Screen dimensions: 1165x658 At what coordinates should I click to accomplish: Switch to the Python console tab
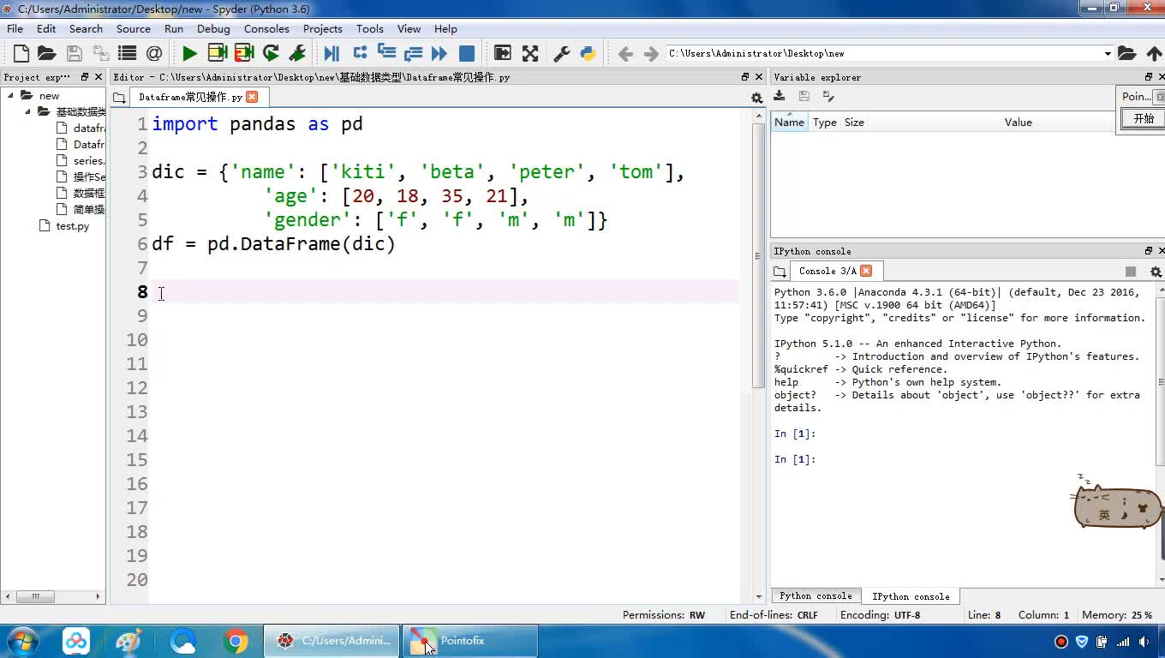[815, 595]
